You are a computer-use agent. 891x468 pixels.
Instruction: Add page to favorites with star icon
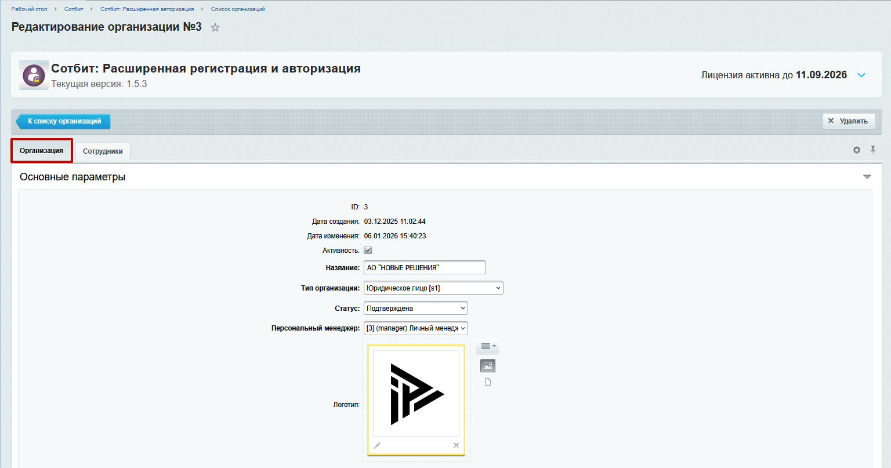(215, 27)
